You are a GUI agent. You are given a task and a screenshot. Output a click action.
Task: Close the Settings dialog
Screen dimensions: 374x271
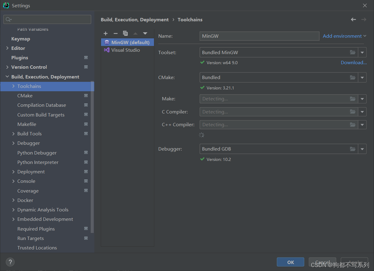pyautogui.click(x=365, y=5)
